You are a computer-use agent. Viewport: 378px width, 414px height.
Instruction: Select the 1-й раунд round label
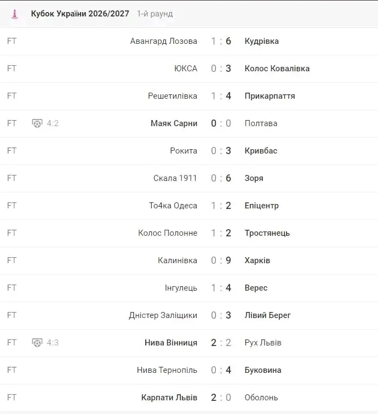pos(155,14)
